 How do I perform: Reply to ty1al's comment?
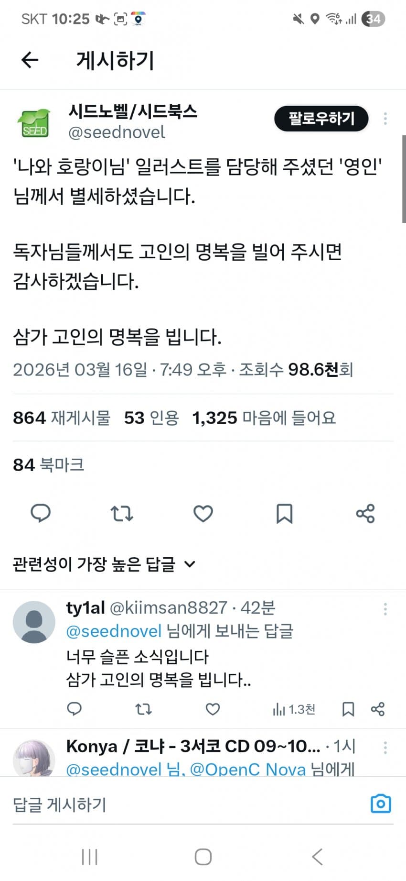tap(74, 709)
